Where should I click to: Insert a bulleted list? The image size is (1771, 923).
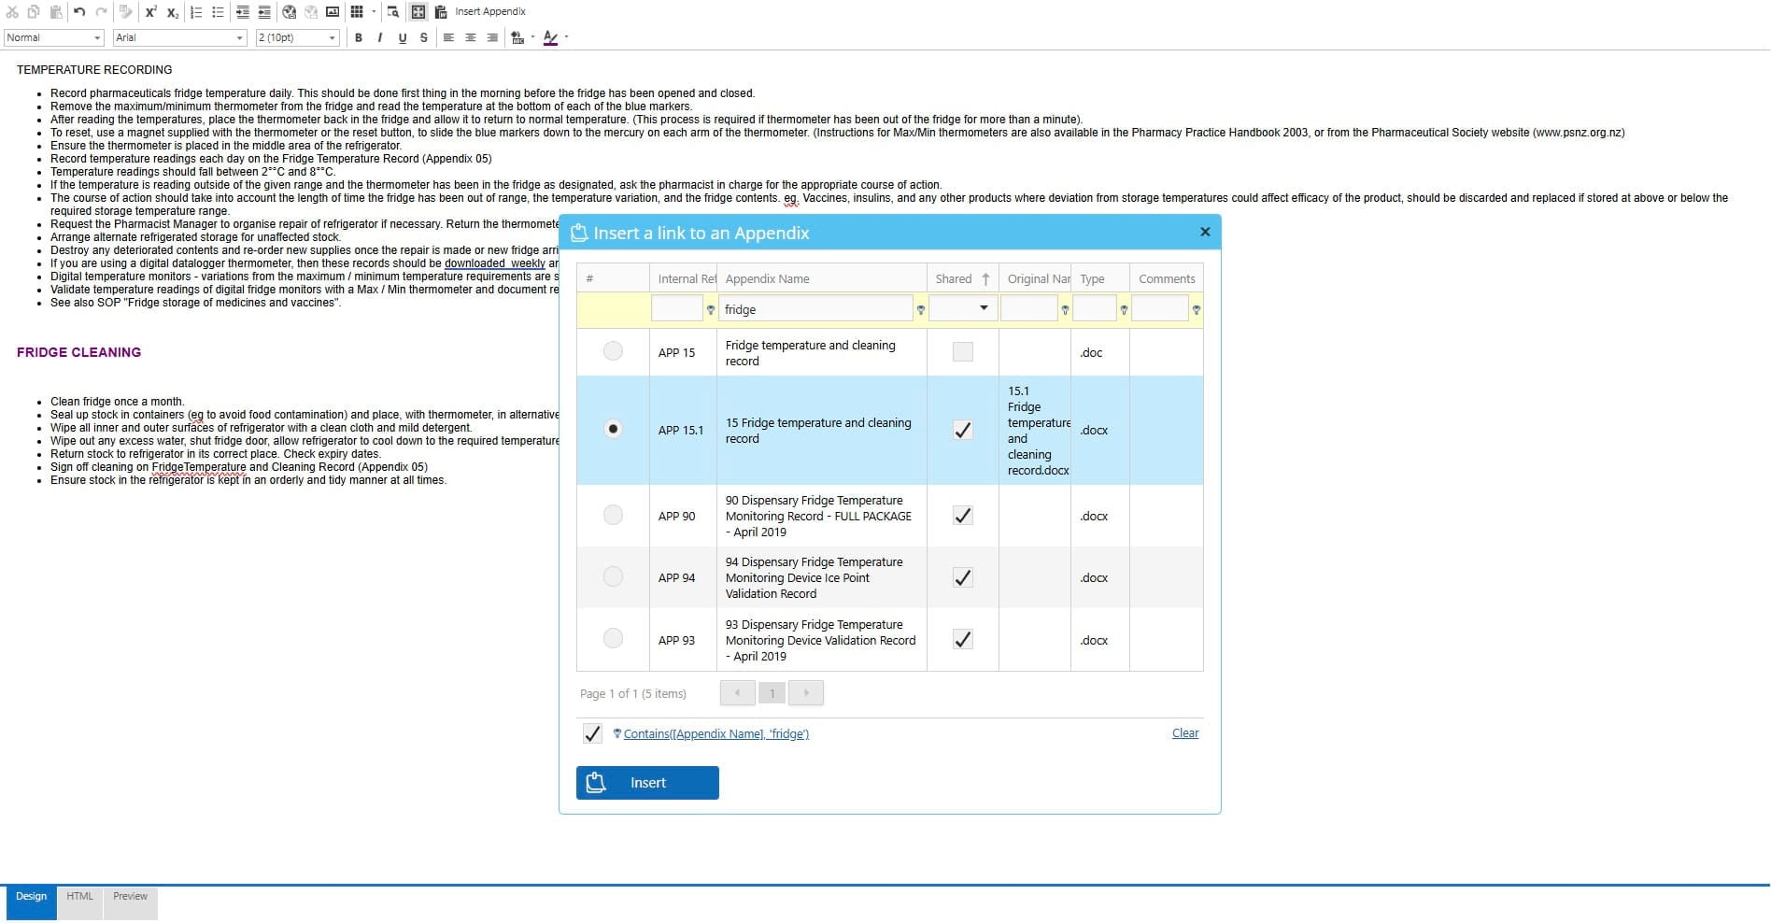click(218, 12)
